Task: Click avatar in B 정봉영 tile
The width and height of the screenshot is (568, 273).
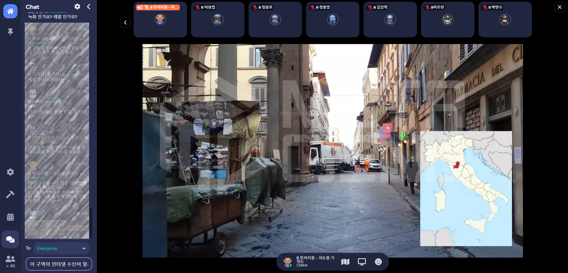Action: 332,20
